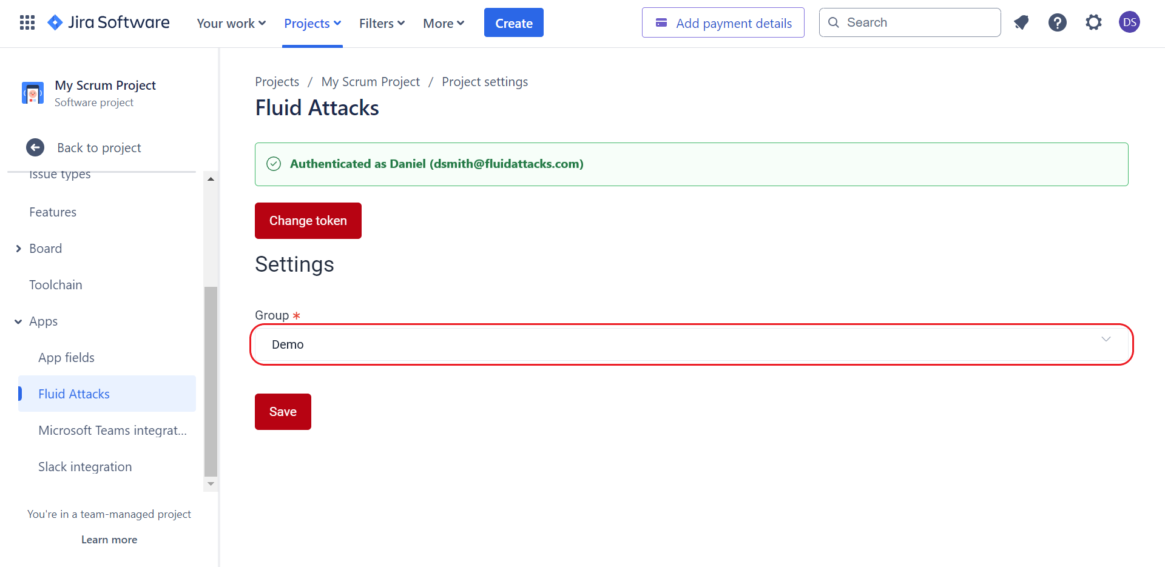This screenshot has width=1165, height=567.
Task: Click Add payment details
Action: click(723, 22)
